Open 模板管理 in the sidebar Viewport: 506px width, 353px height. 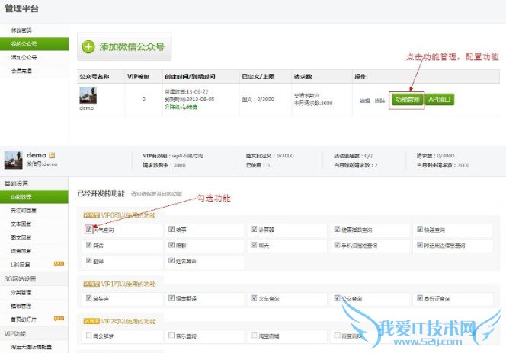pyautogui.click(x=21, y=306)
